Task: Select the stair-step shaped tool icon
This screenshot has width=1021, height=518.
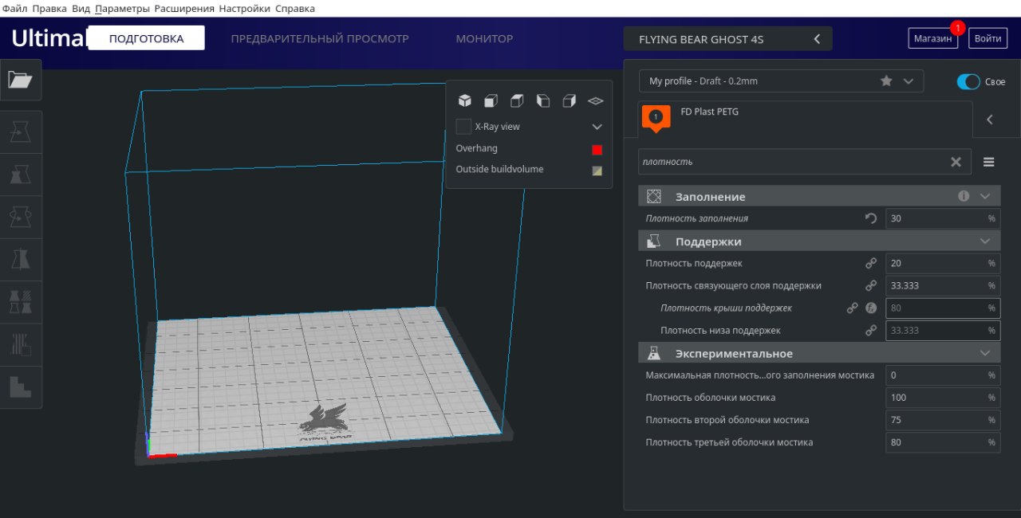Action: [20, 387]
